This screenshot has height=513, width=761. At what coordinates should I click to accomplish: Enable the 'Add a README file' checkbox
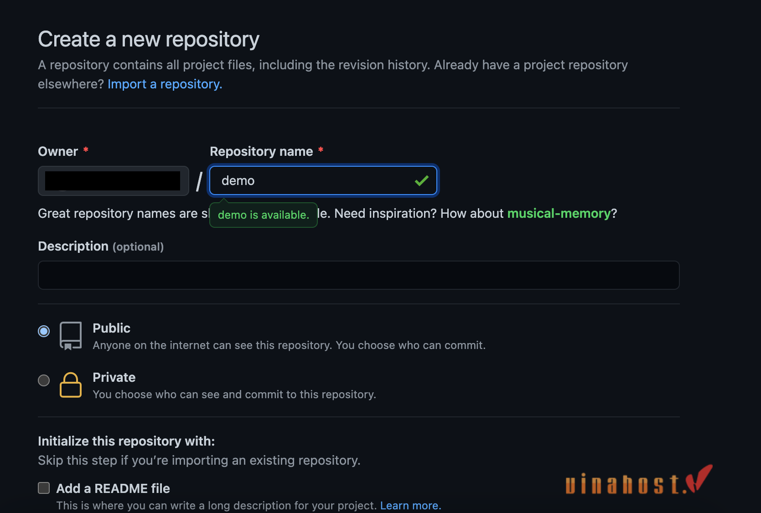(43, 487)
